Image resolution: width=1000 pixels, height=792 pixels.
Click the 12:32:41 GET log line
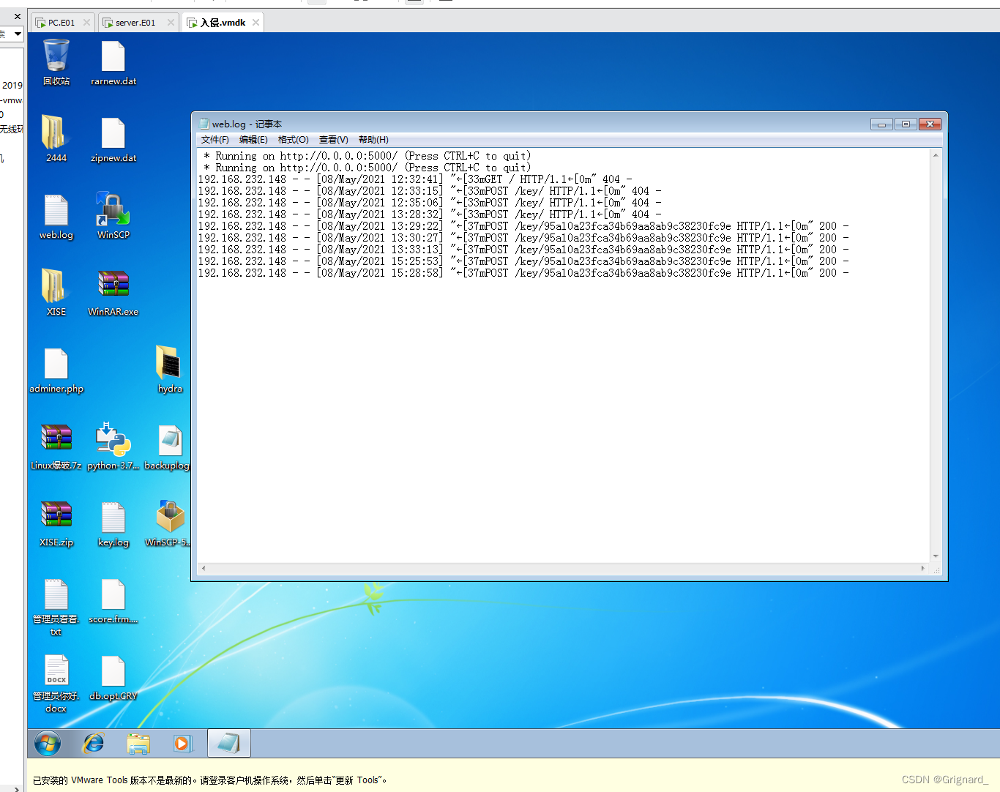pos(415,179)
